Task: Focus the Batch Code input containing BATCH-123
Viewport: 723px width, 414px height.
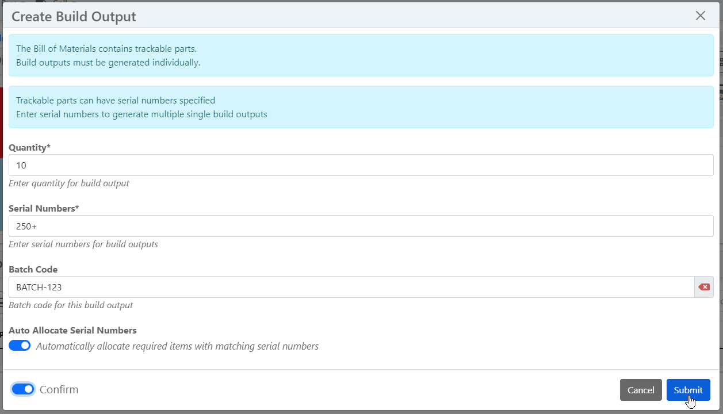Action: (x=351, y=287)
